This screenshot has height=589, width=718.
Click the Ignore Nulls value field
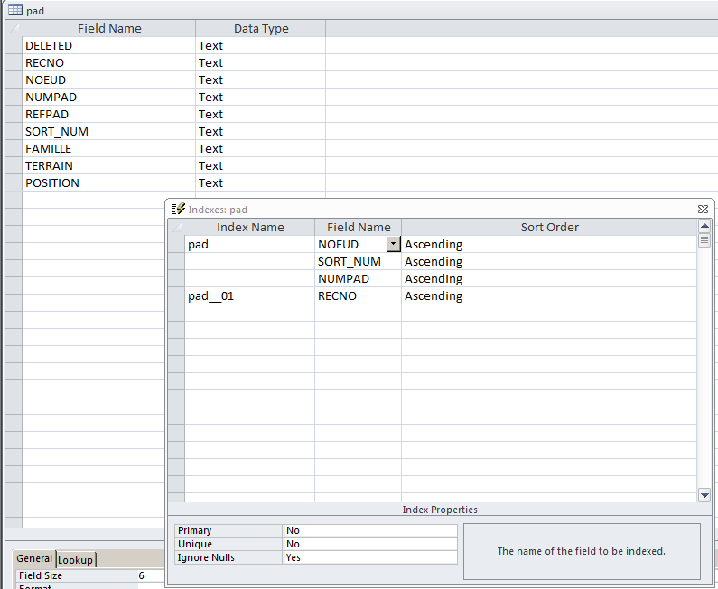click(x=370, y=558)
